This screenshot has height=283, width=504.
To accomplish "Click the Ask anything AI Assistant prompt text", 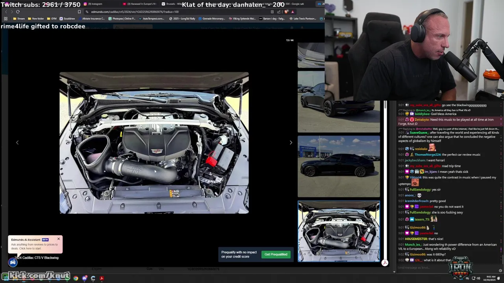I will tap(34, 246).
